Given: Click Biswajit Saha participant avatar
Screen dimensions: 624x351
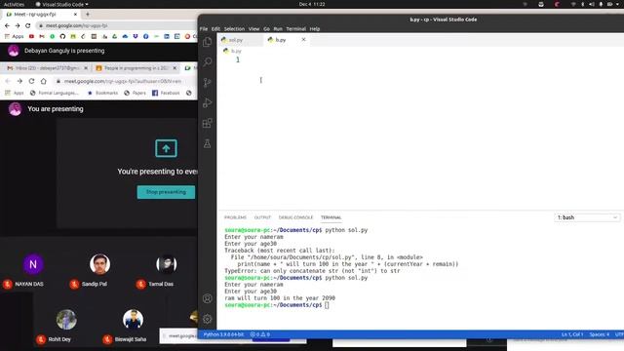Looking at the screenshot, I should click(x=133, y=320).
